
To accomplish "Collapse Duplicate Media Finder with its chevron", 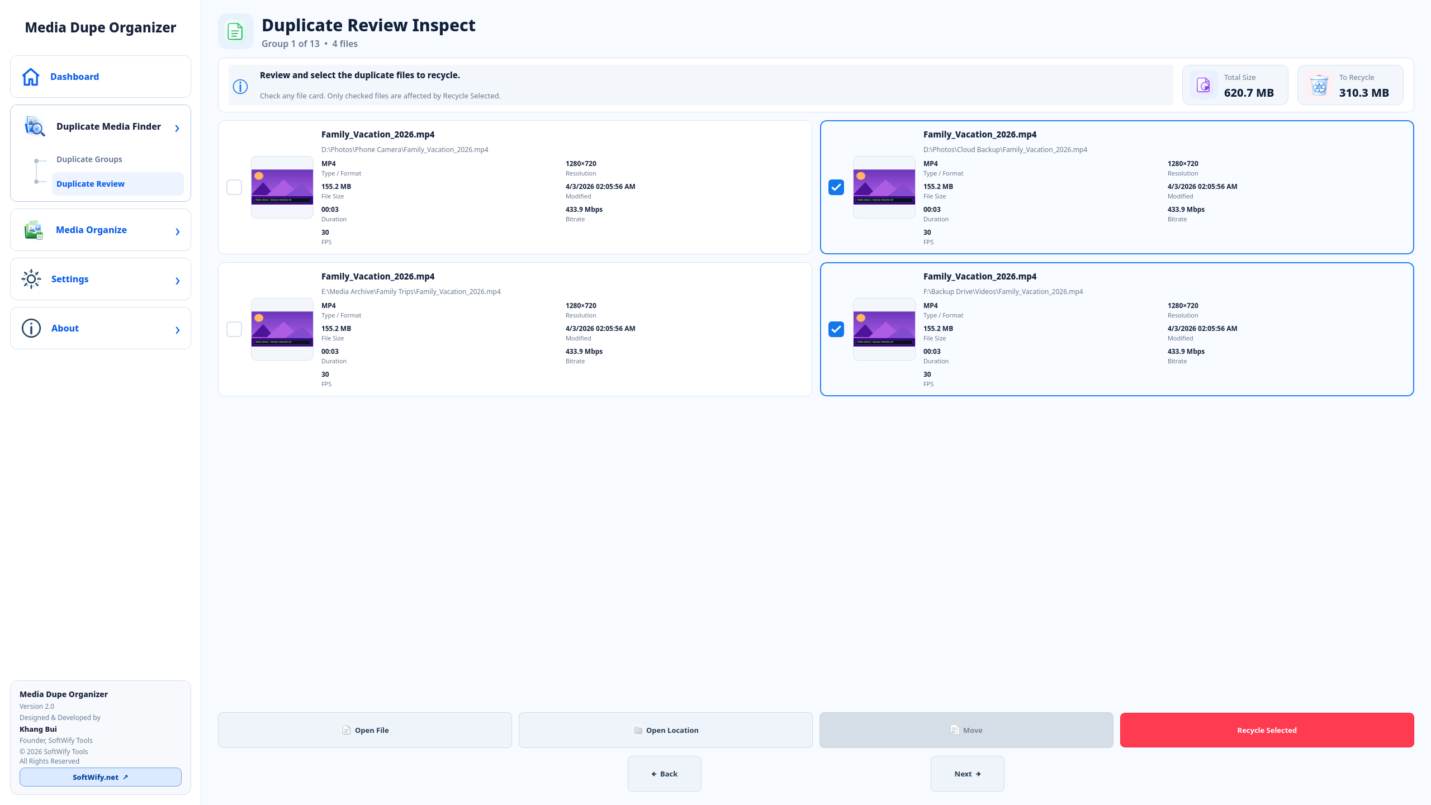I will (x=177, y=129).
